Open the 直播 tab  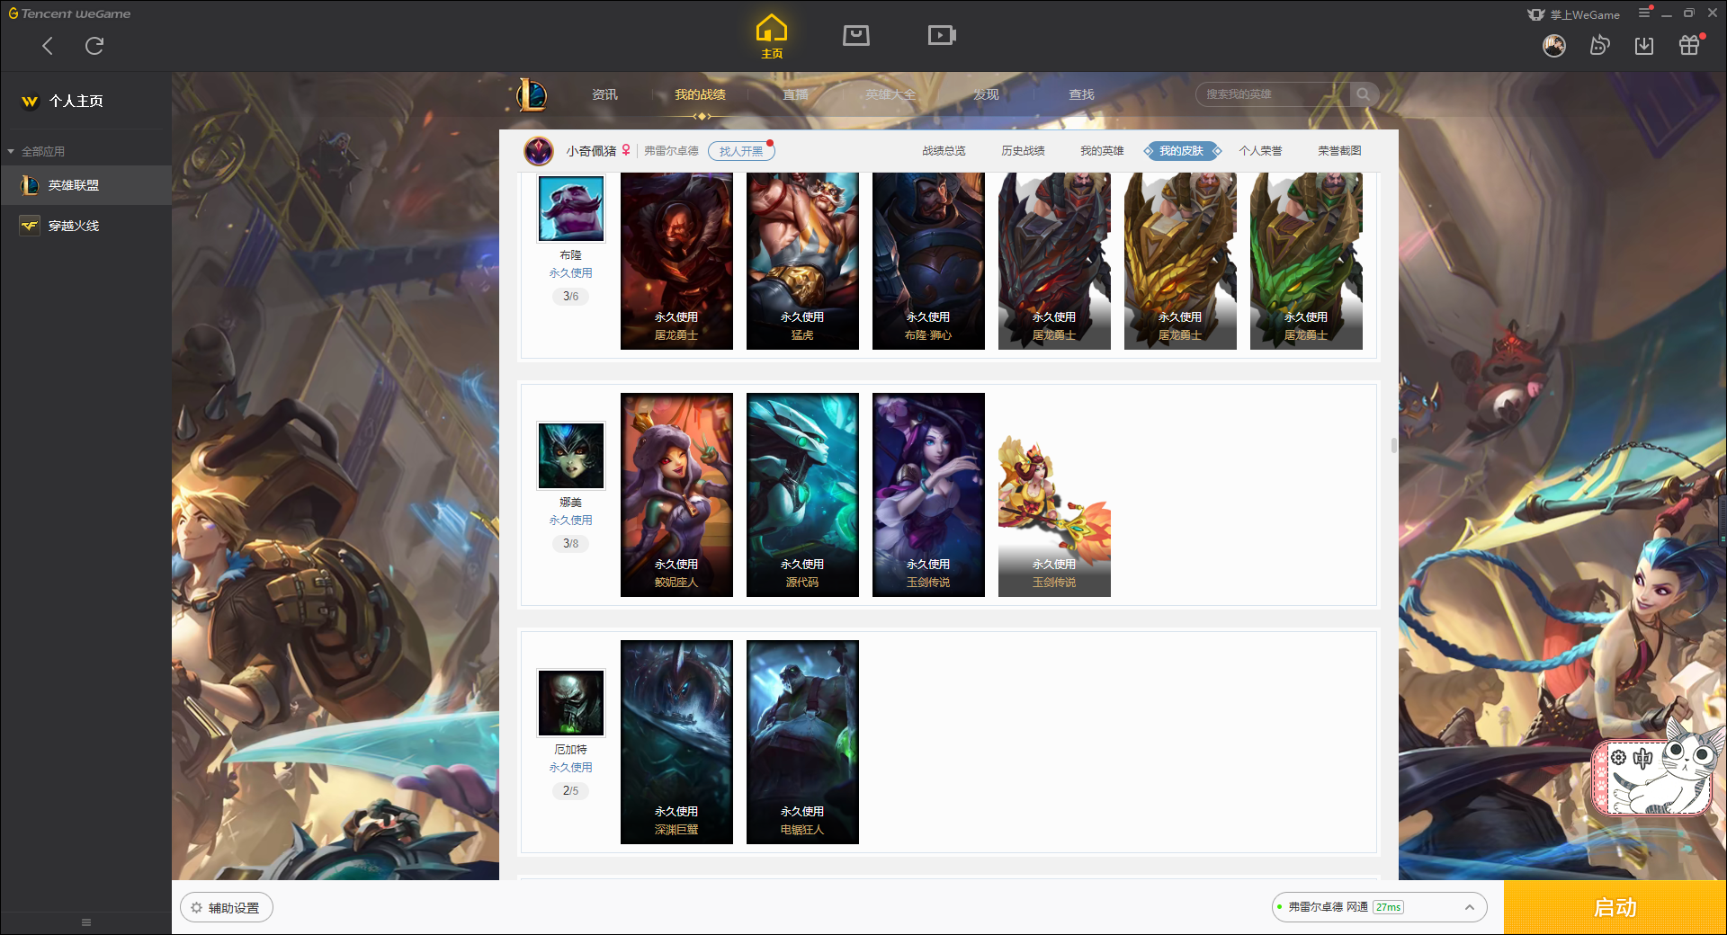pos(795,94)
